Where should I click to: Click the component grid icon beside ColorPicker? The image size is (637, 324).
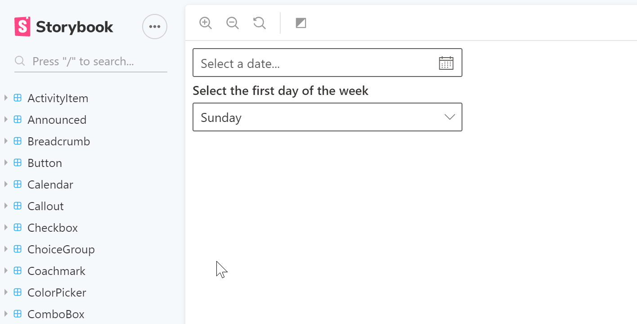pyautogui.click(x=17, y=292)
